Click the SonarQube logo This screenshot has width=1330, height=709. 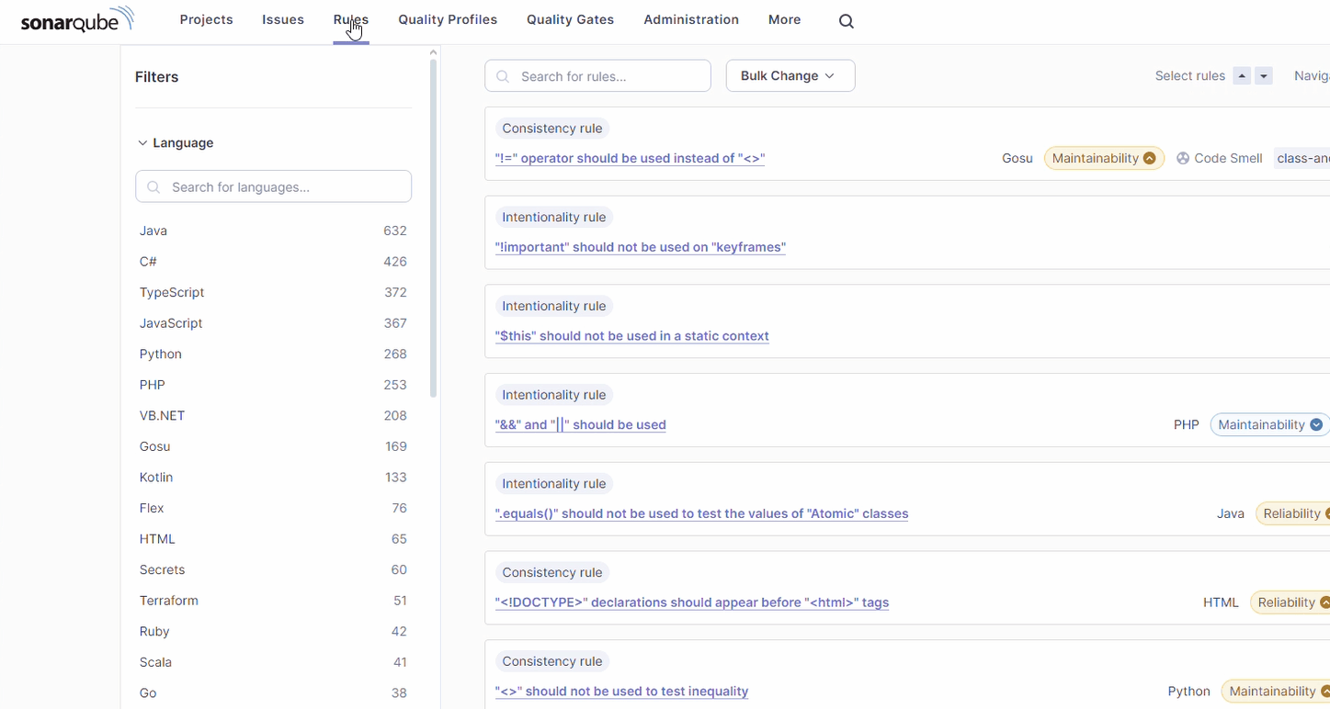(77, 20)
